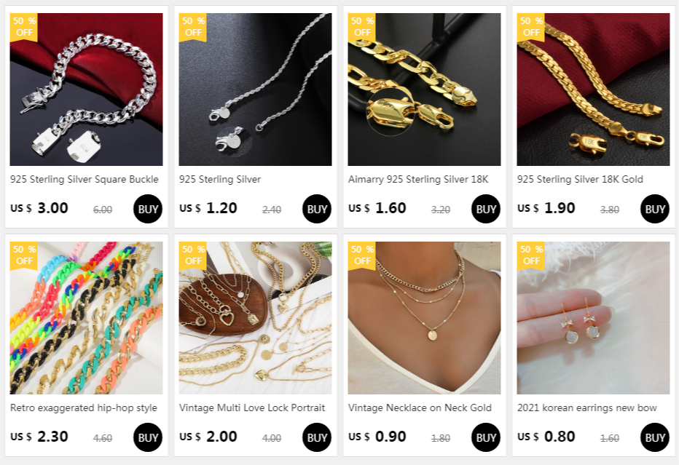Open the bow earrings on fingers photo
Image resolution: width=679 pixels, height=465 pixels.
[x=593, y=317]
